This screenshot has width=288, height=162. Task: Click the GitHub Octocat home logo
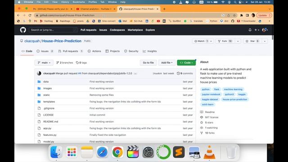tap(23, 30)
